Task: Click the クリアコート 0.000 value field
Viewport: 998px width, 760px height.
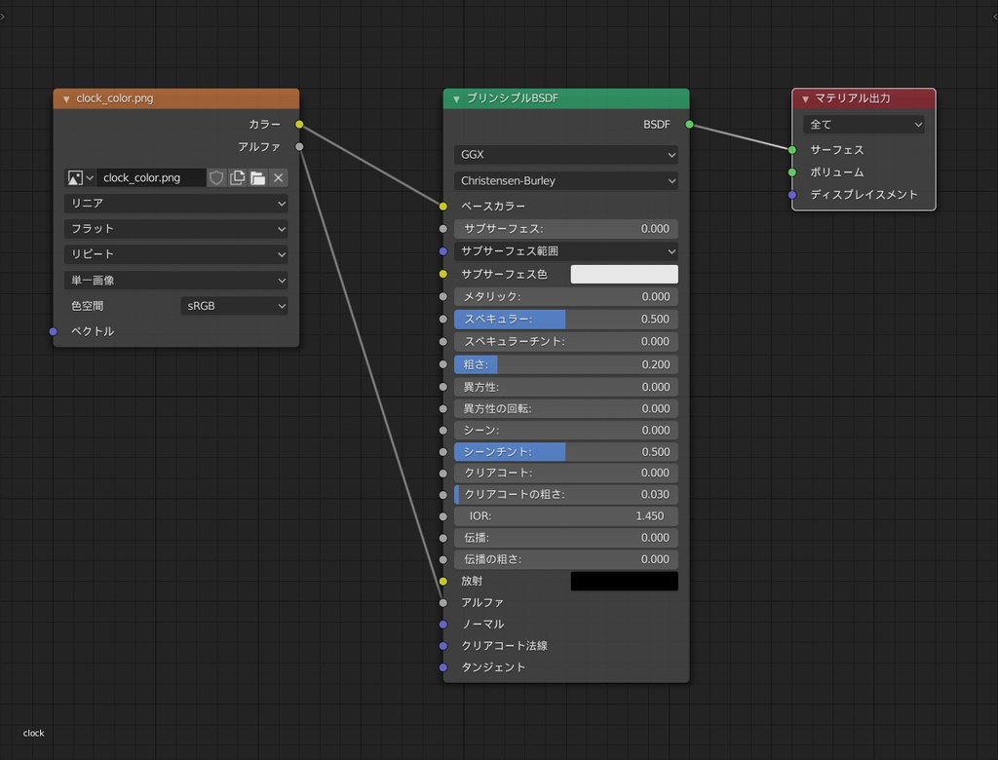Action: [566, 473]
